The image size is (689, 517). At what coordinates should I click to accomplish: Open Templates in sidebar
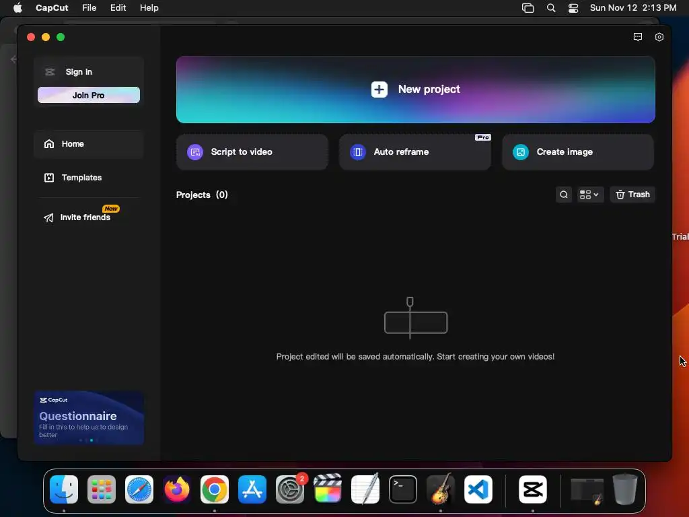[89, 178]
